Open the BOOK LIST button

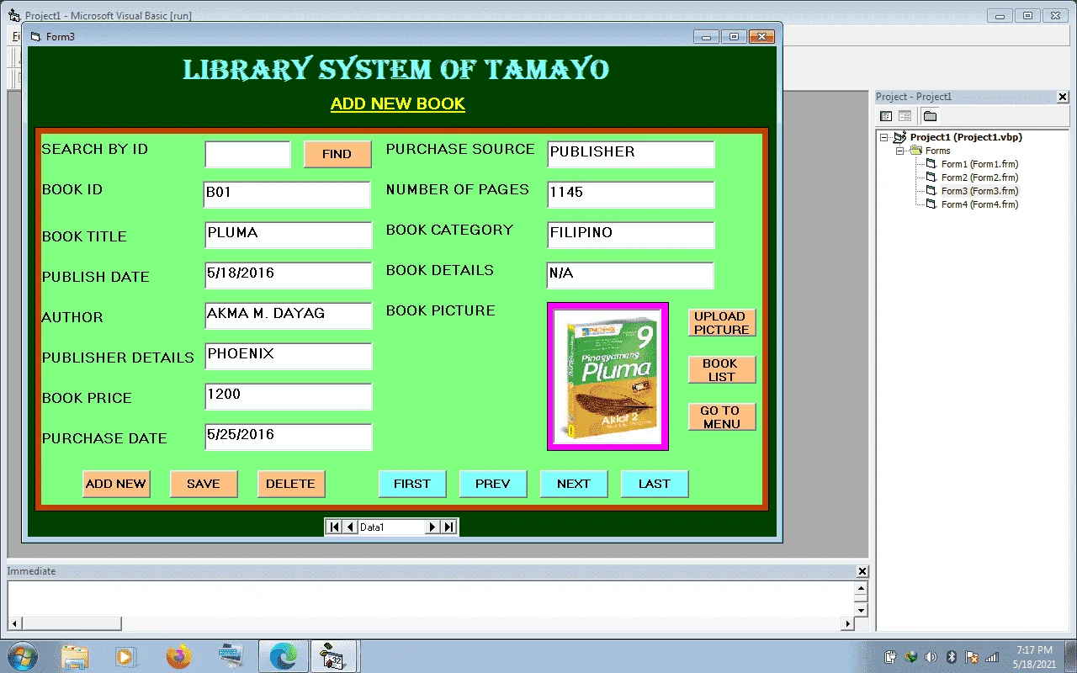pyautogui.click(x=722, y=370)
